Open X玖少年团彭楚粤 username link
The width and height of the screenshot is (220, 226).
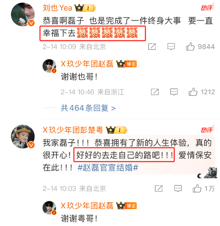[73, 130]
